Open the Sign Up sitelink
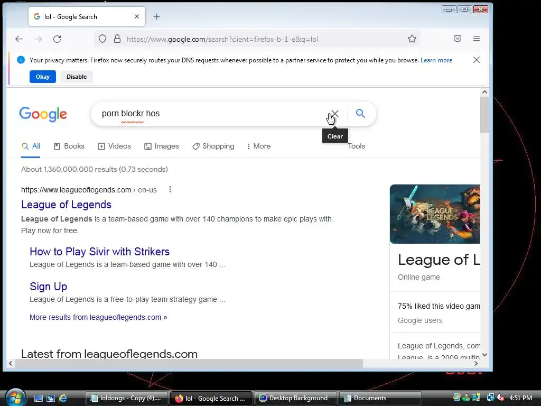This screenshot has width=541, height=406. (48, 287)
